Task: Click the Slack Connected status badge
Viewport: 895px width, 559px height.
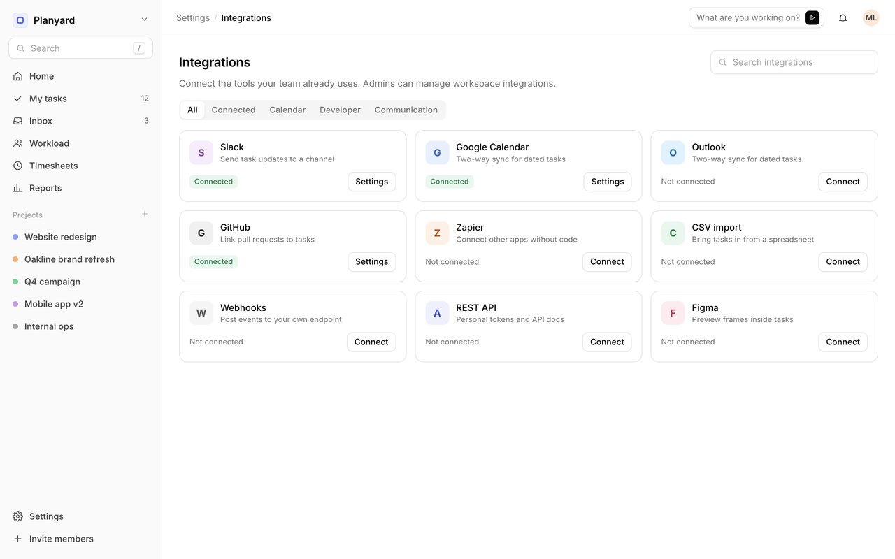Action: 213,182
